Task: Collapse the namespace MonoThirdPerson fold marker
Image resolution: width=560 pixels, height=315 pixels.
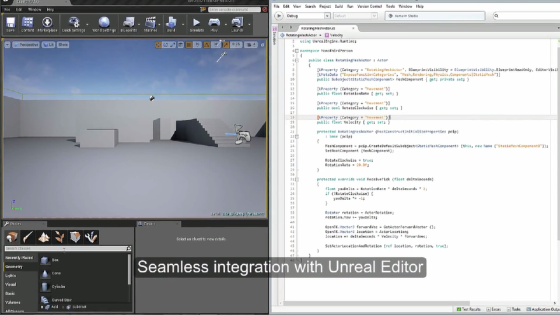Action: point(297,51)
